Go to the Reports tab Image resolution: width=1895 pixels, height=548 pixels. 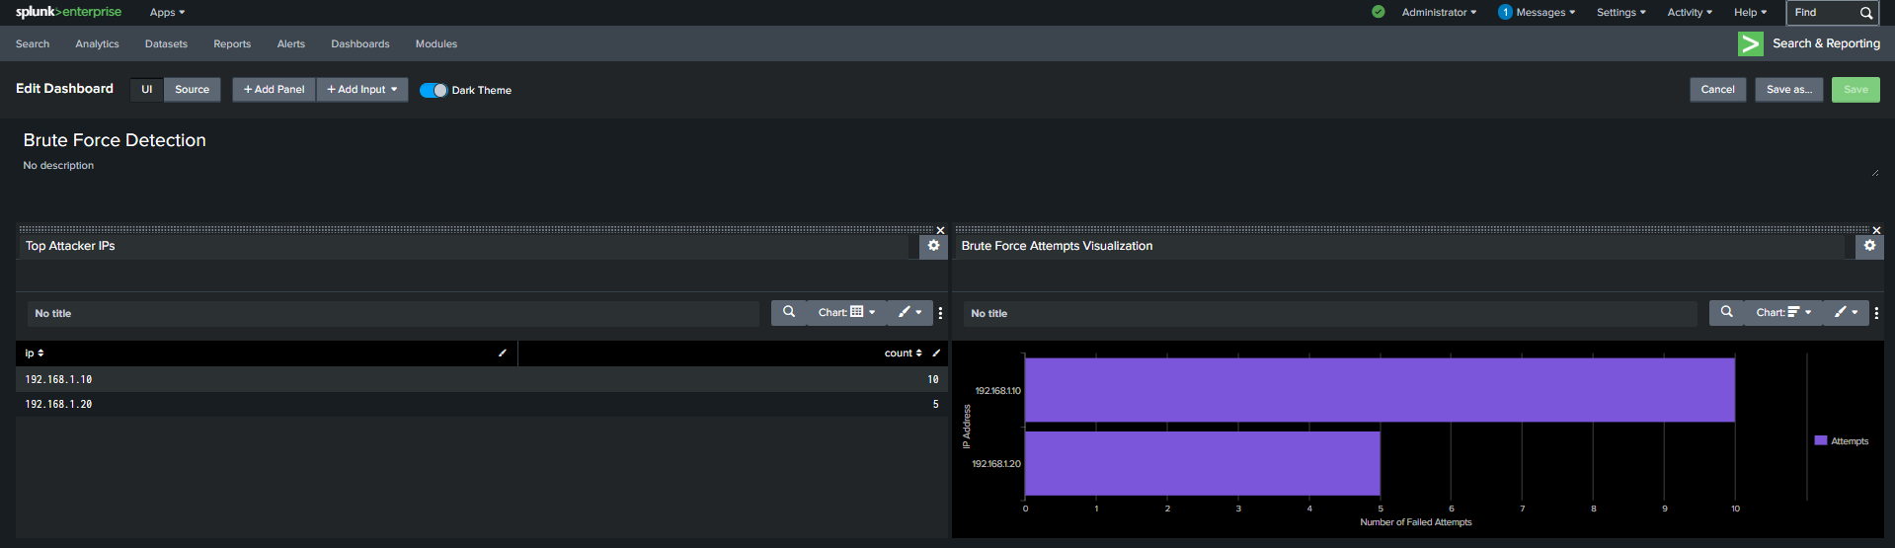232,44
